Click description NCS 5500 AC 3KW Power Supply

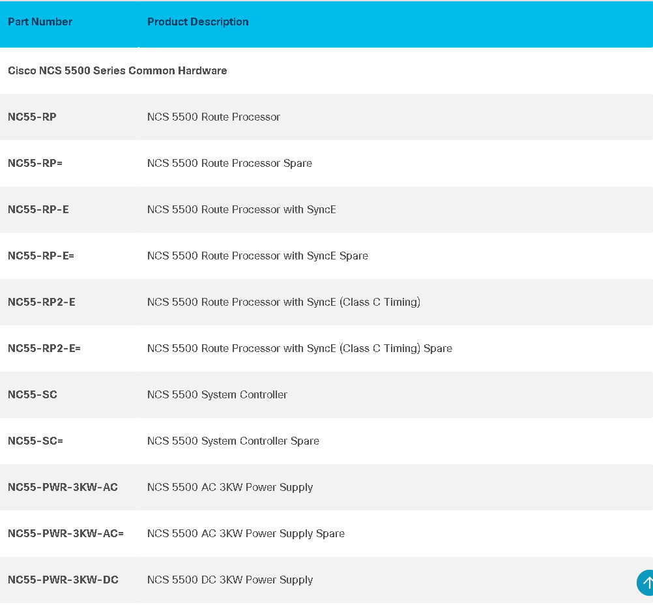[230, 487]
